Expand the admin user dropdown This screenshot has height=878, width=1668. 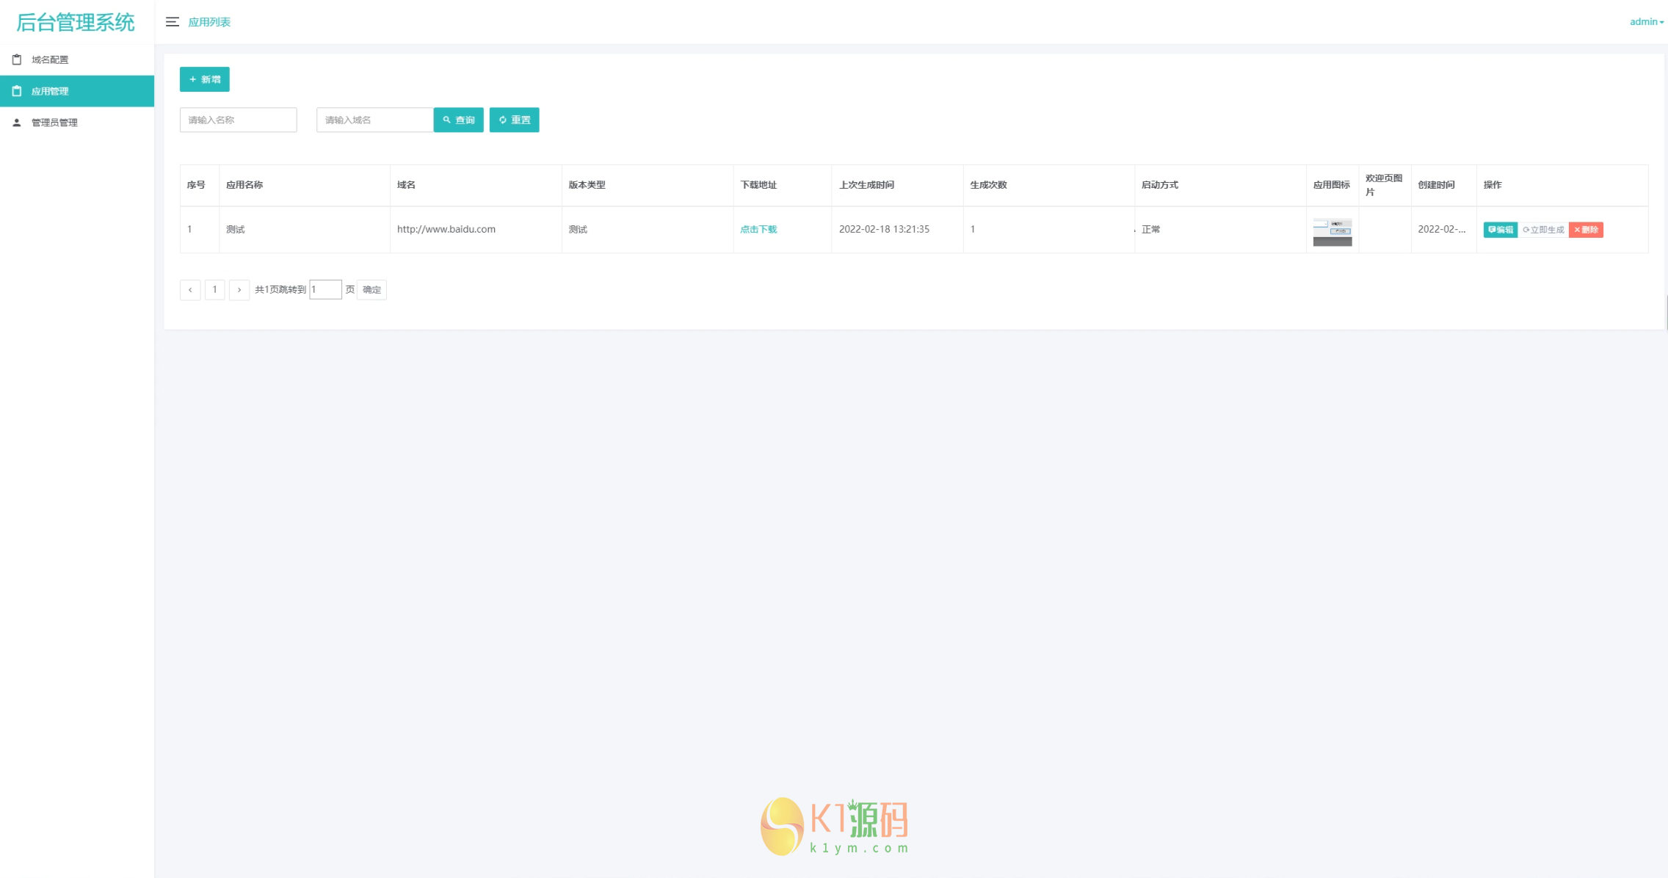[x=1646, y=22]
